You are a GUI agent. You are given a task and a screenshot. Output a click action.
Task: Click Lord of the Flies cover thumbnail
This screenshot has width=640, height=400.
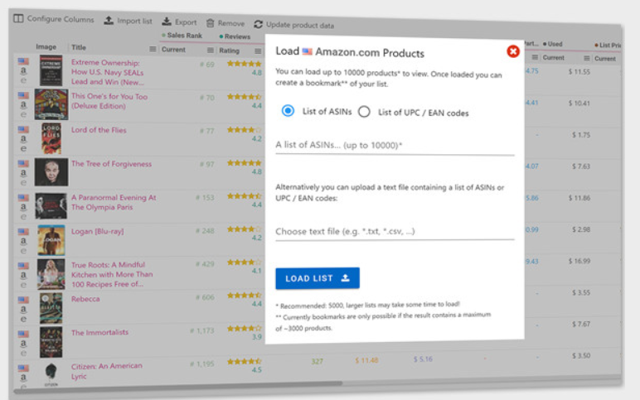pos(51,138)
